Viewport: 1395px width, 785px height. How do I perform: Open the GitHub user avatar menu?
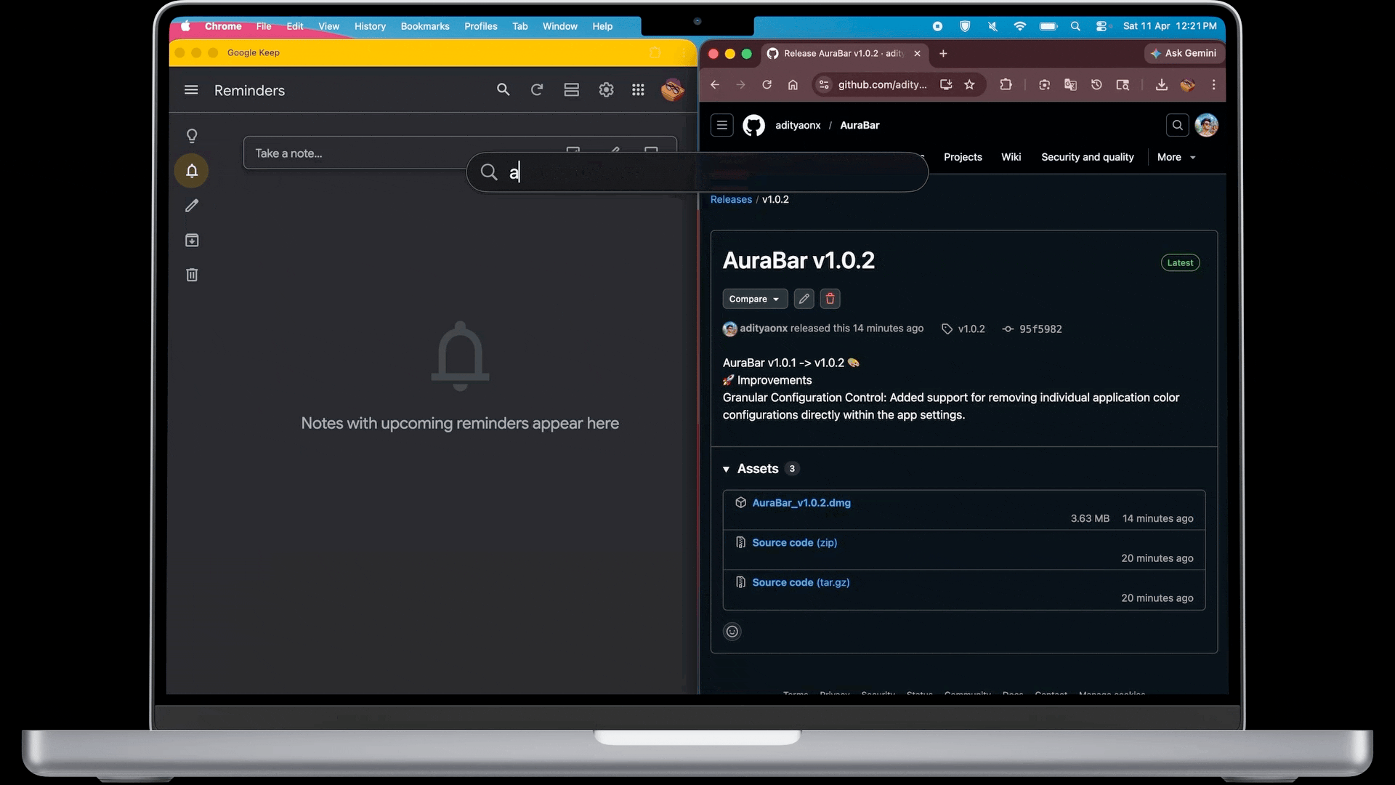coord(1206,125)
